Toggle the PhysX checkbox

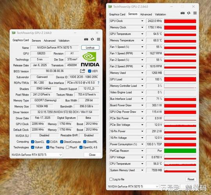pyautogui.click(x=68, y=147)
